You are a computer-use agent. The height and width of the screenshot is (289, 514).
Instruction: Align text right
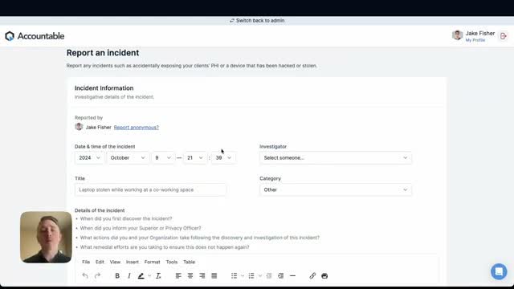tap(202, 276)
